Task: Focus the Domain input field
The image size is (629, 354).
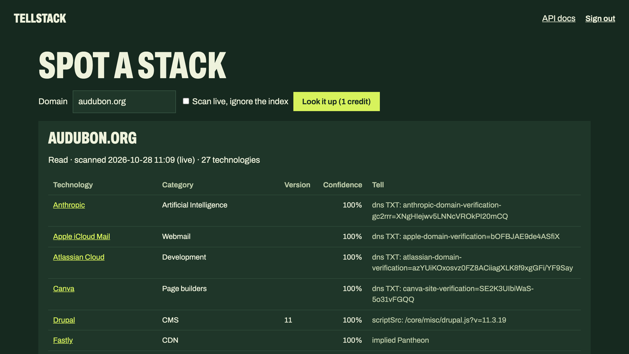Action: point(124,101)
